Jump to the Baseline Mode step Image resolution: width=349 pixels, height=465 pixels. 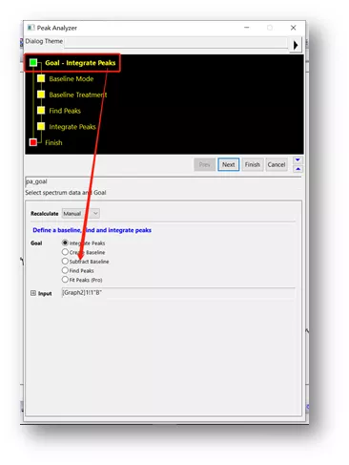(72, 79)
